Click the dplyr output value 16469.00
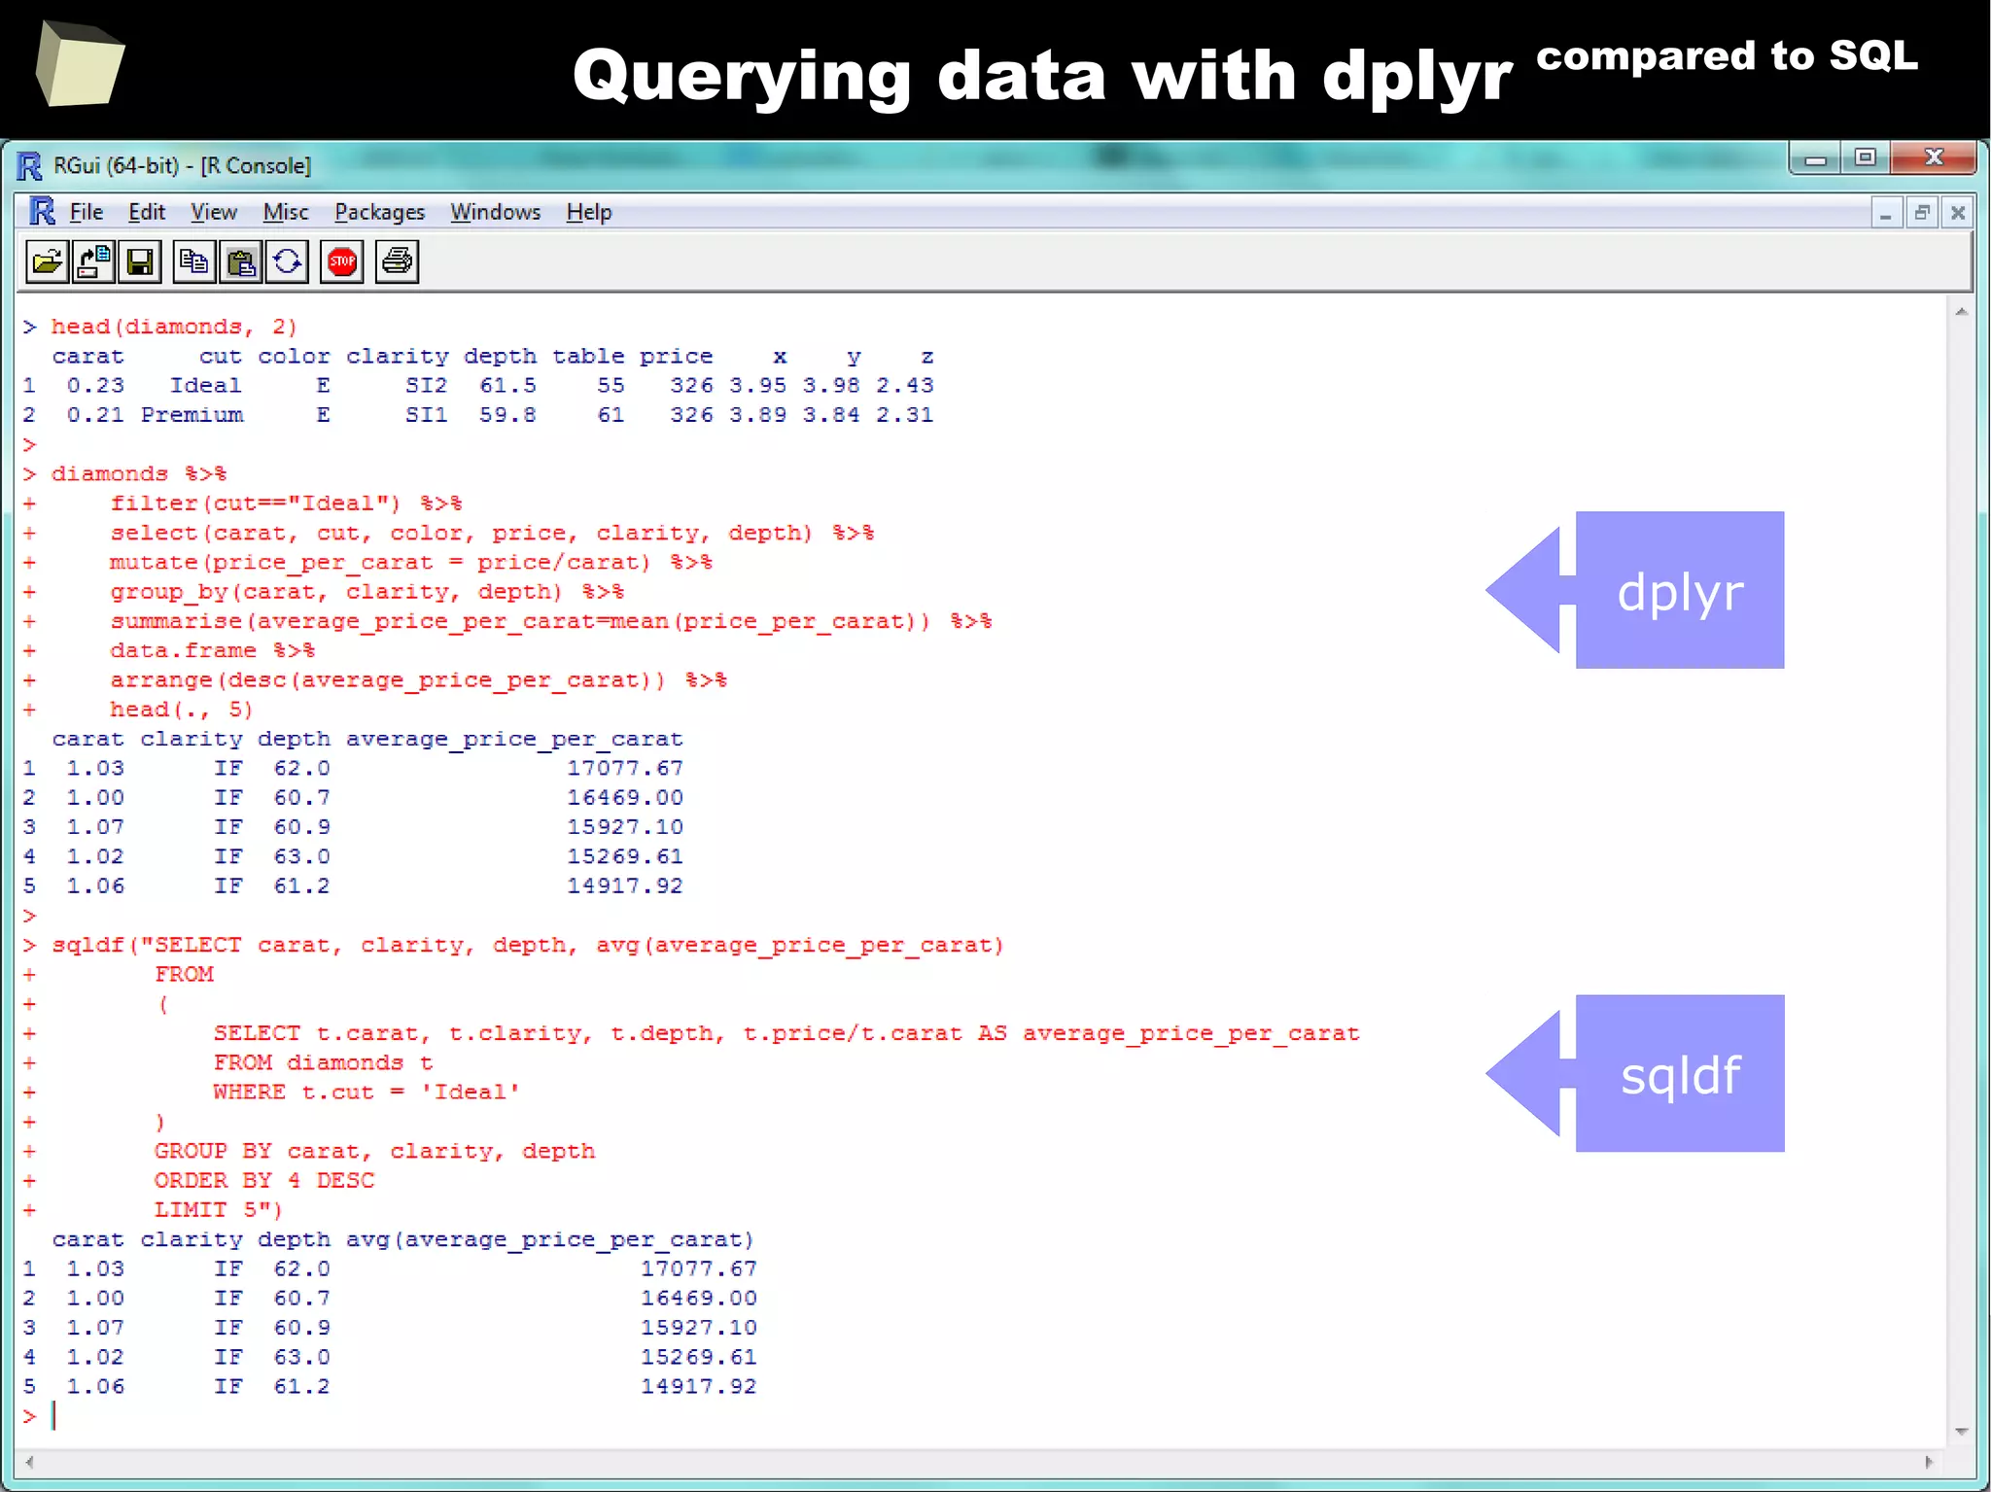The height and width of the screenshot is (1492, 1991). 625,798
